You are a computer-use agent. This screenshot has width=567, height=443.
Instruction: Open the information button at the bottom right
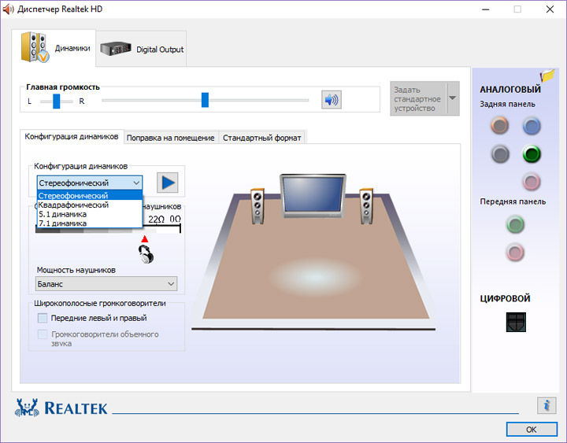tap(547, 405)
